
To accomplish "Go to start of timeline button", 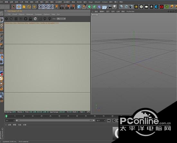I will 109,121.
